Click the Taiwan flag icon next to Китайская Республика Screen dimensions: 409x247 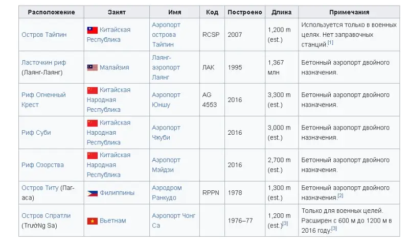pos(93,30)
